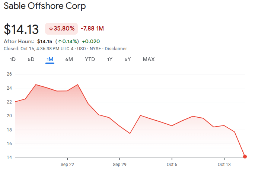
Task: Show the MAX range chart
Action: [149, 59]
